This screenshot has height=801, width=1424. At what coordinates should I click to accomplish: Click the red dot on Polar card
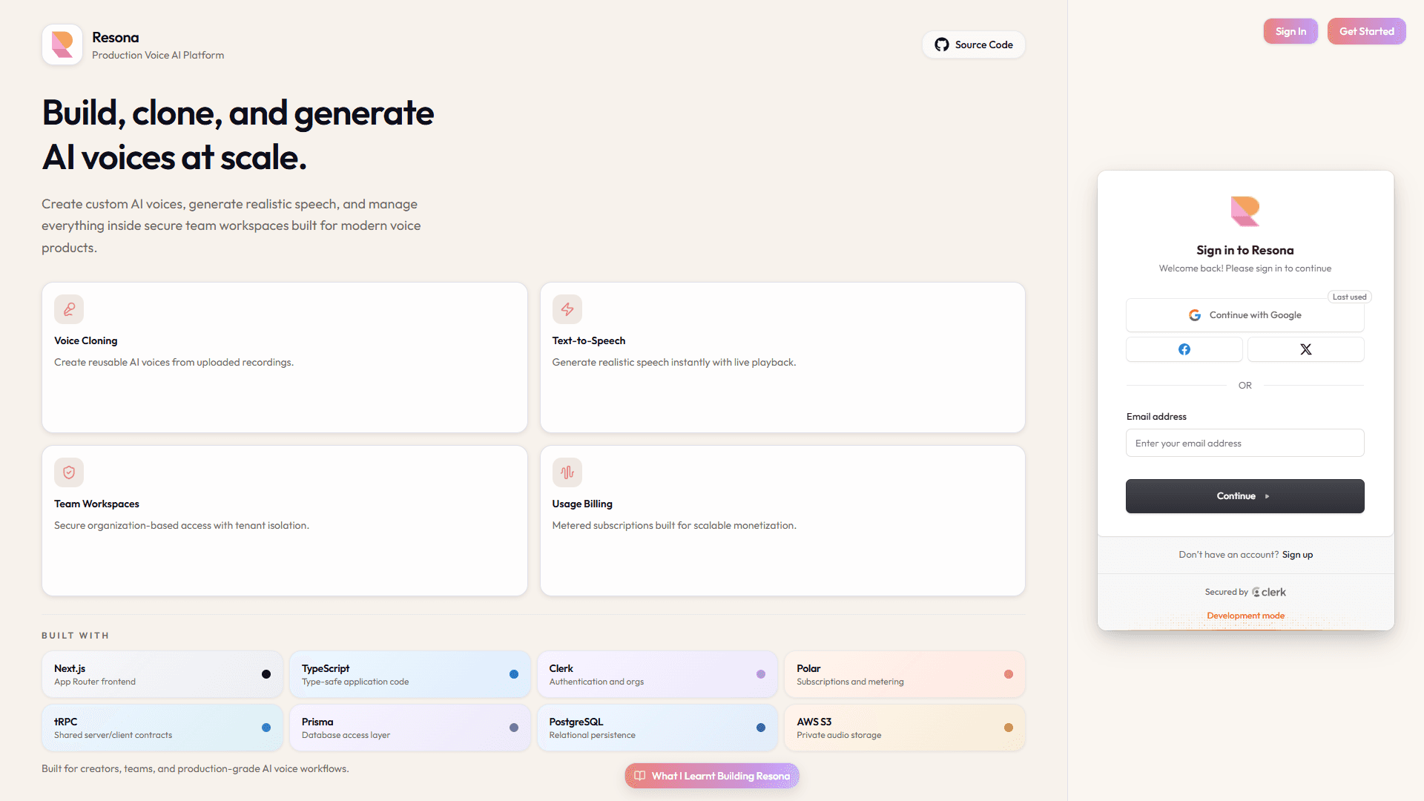pyautogui.click(x=1009, y=674)
